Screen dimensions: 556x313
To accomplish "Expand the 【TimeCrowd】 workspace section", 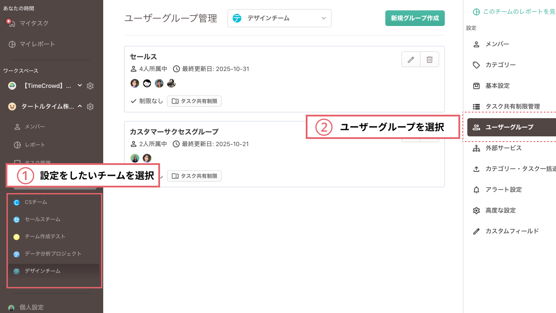I will click(79, 85).
